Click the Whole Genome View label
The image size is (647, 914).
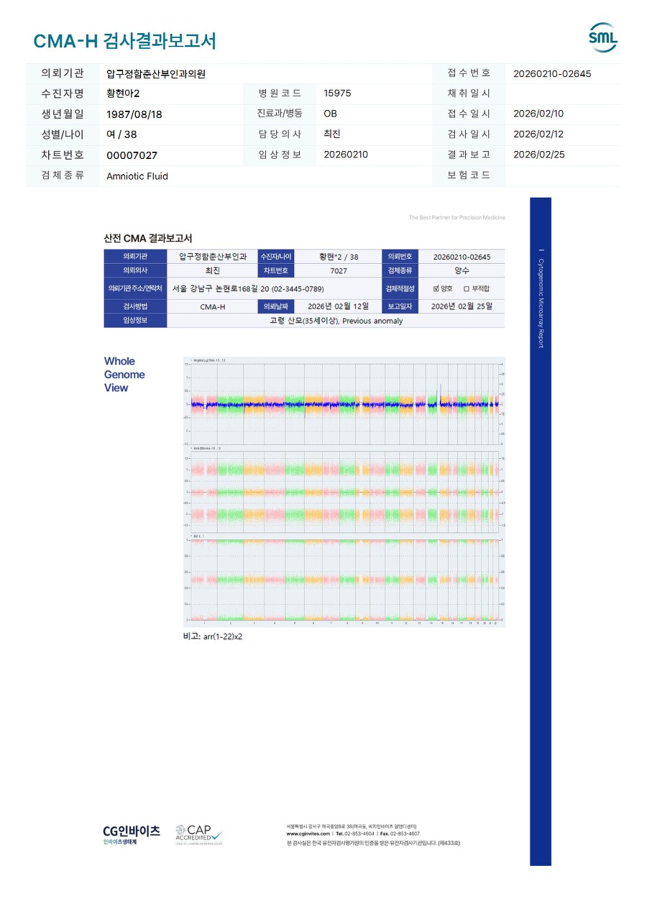coord(124,375)
